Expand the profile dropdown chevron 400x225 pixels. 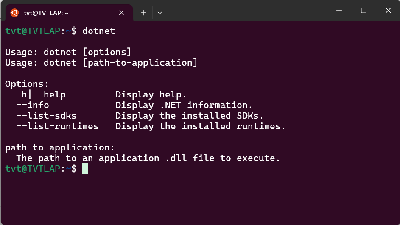(x=159, y=13)
